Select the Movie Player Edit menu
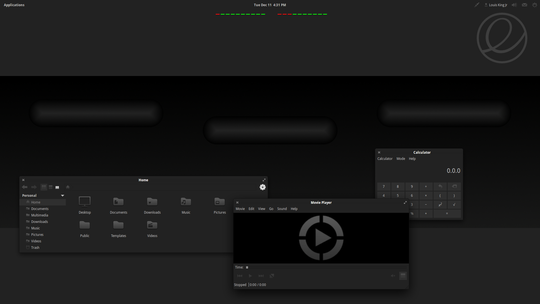 coord(251,209)
